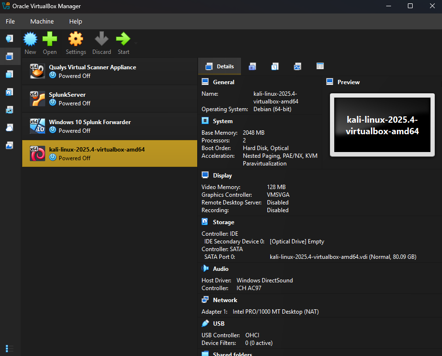Open the VM Logs viewer icon

point(275,66)
